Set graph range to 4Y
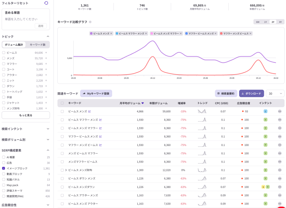This screenshot has height=208, width=286. click(280, 22)
